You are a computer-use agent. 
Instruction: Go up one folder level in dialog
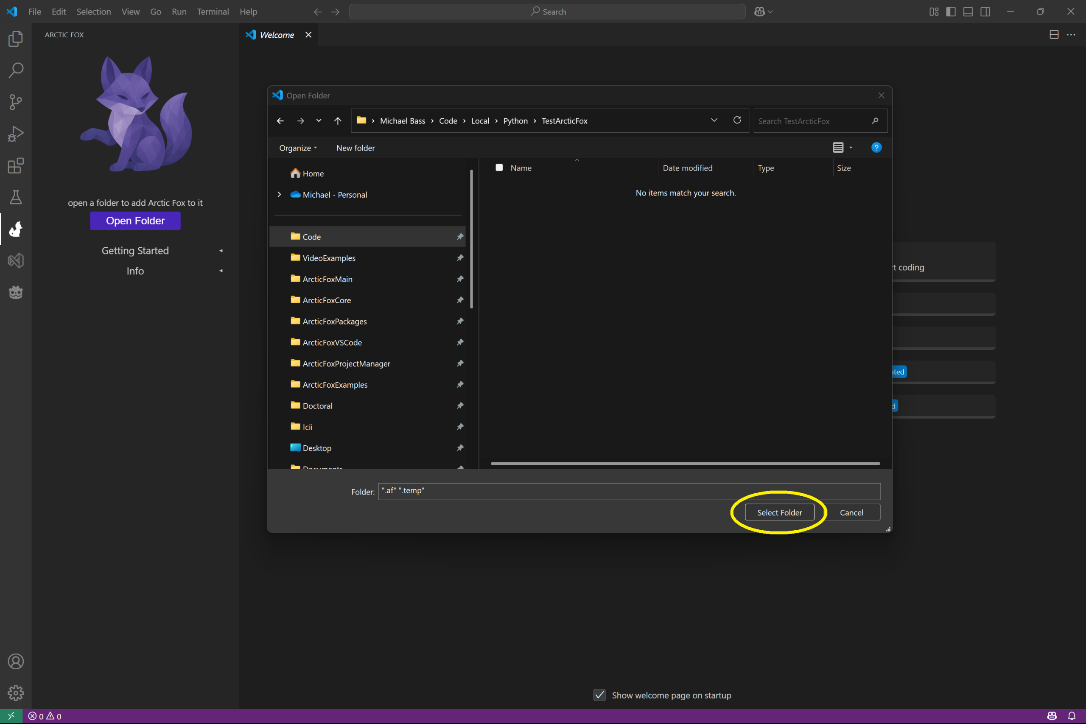click(x=338, y=120)
